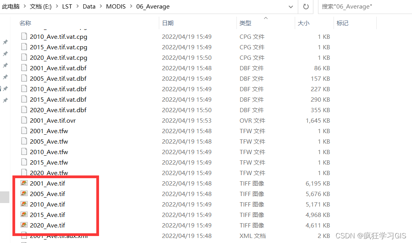Click file name 2001_Ave.tfw
The width and height of the screenshot is (412, 243).
[49, 131]
